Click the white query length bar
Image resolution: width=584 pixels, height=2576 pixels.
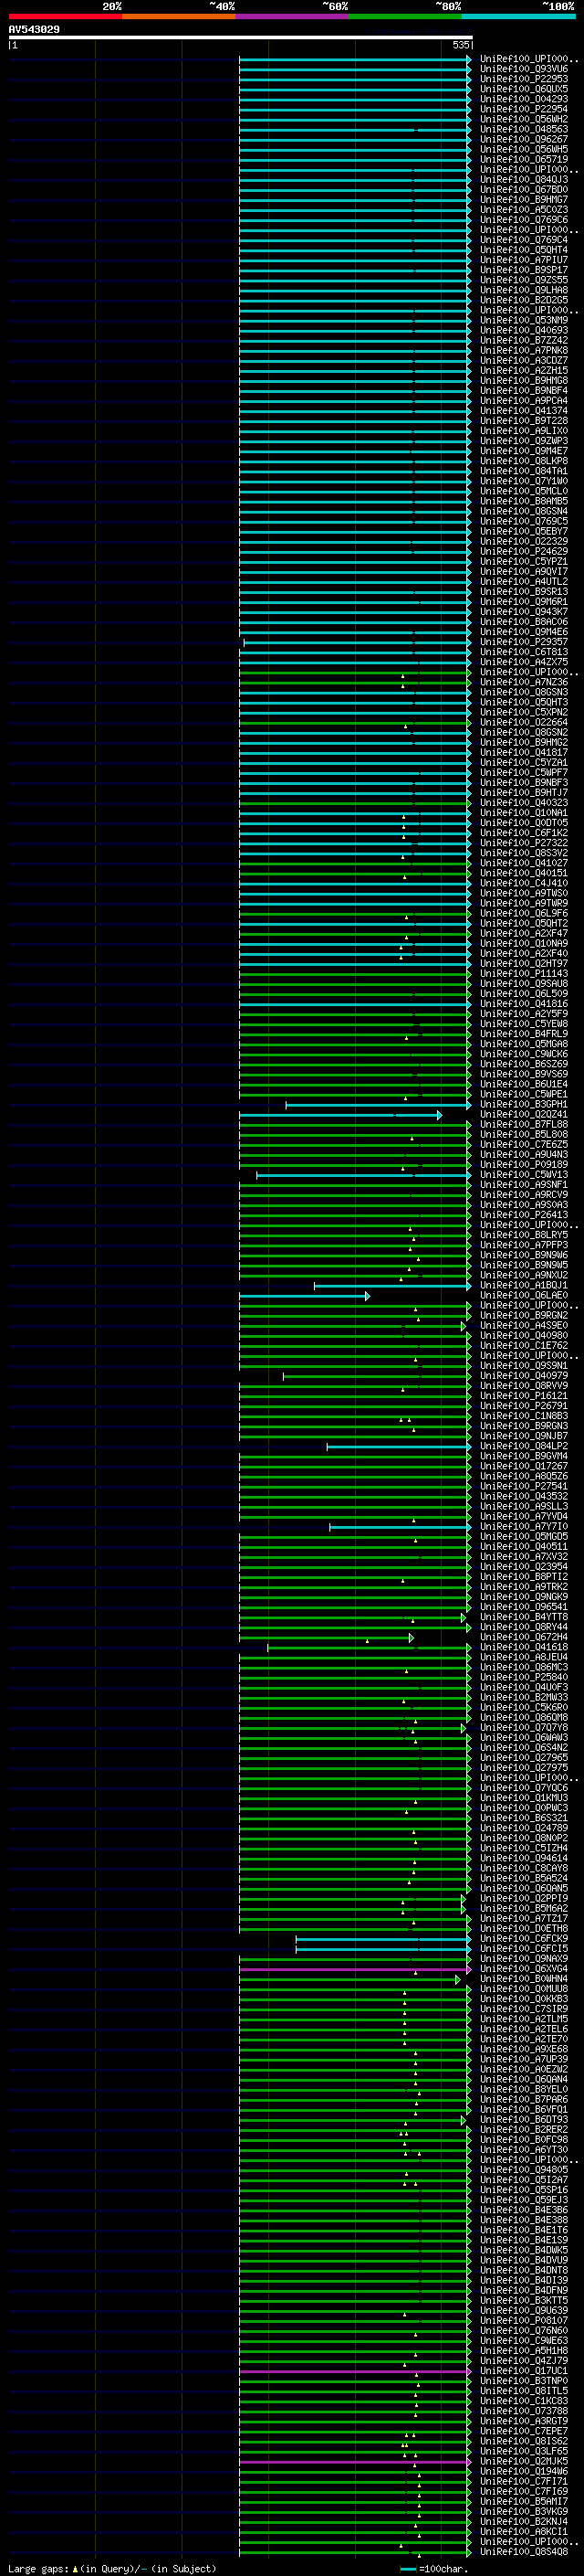coord(241,37)
